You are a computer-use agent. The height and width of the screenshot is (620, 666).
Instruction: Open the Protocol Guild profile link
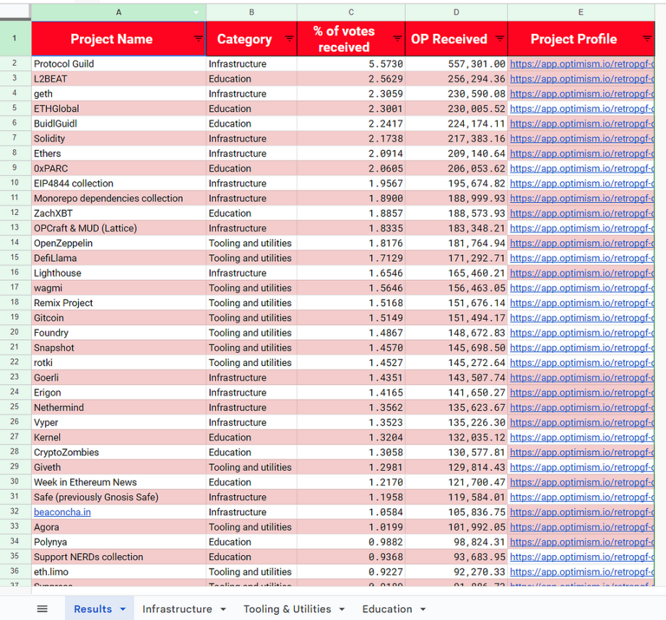pos(581,64)
